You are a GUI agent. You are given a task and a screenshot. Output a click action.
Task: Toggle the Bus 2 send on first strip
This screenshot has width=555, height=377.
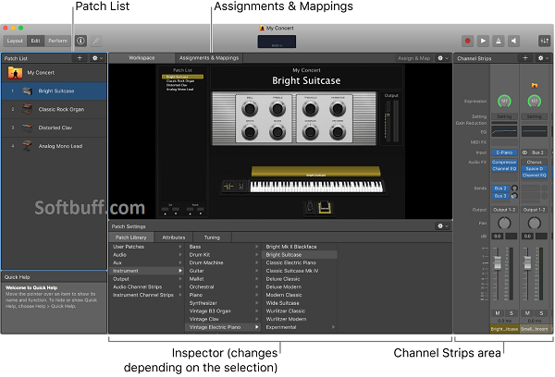pyautogui.click(x=500, y=188)
